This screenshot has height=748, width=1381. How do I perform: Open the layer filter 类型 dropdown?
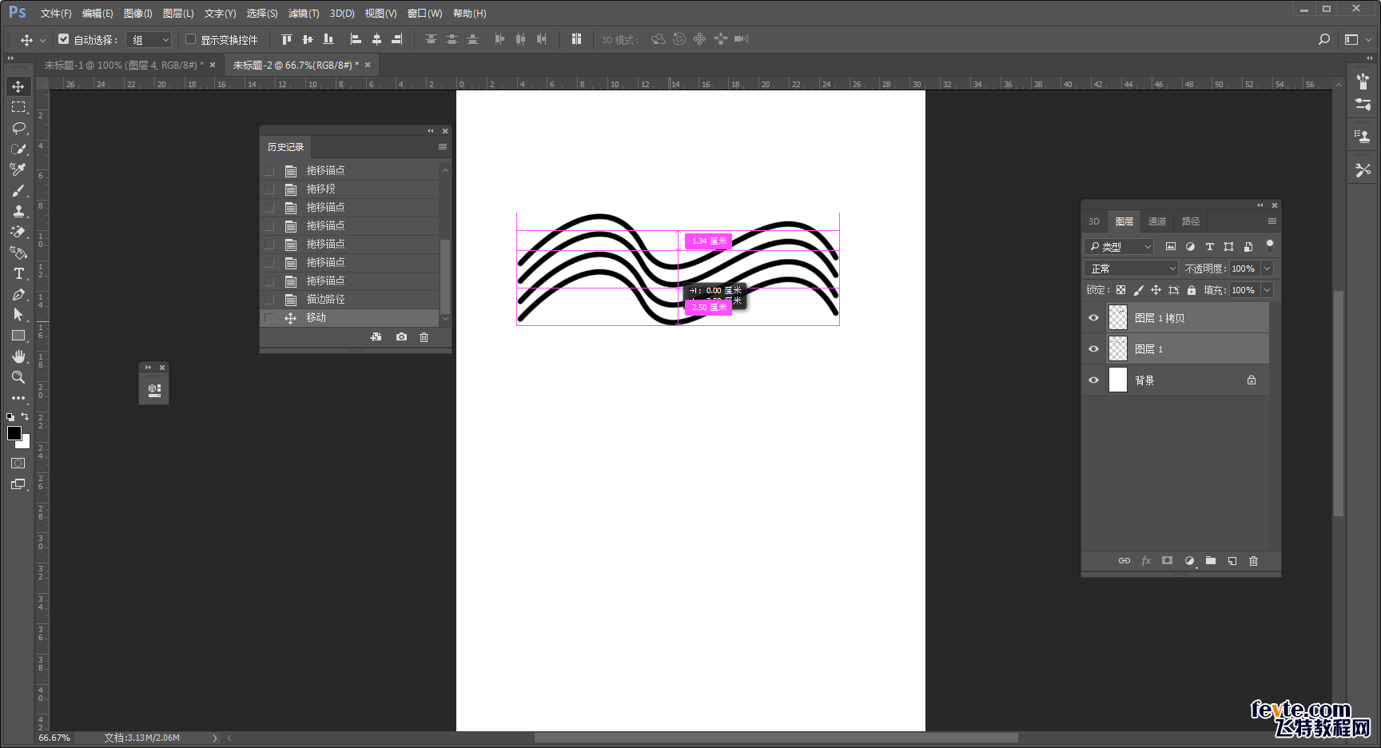click(1119, 247)
